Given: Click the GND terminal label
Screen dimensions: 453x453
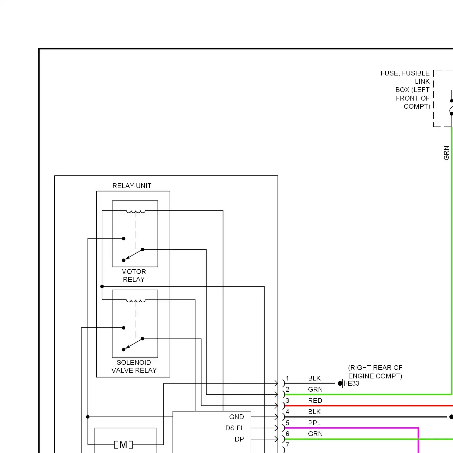Looking at the screenshot, I should [x=236, y=417].
